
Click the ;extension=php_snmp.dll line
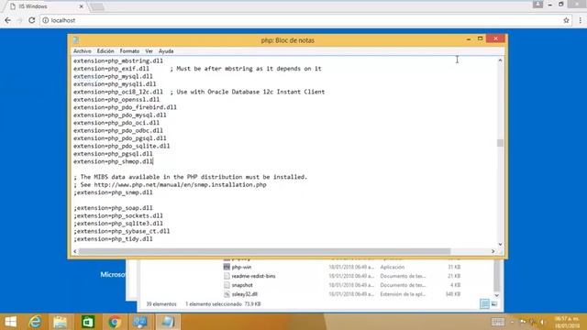point(113,192)
